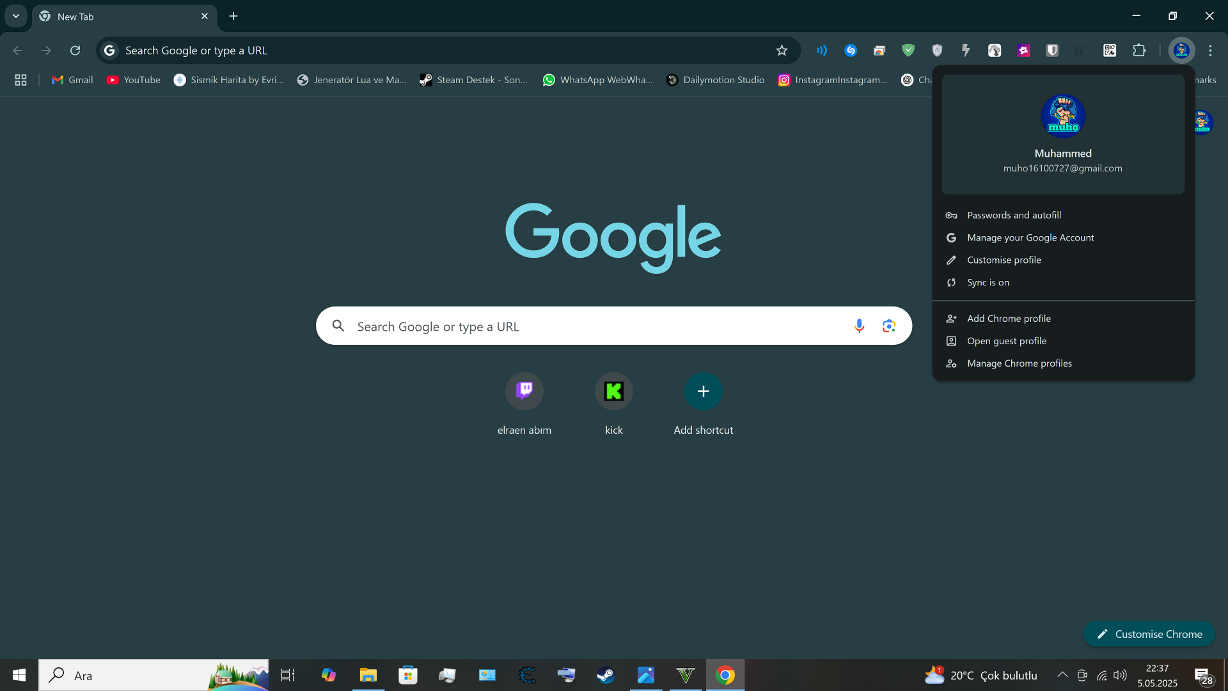Click the voice search microphone icon
The width and height of the screenshot is (1228, 691).
(859, 326)
